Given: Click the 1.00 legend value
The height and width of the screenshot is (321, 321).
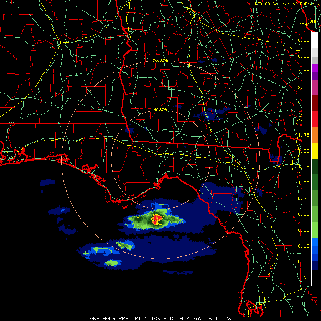Looking at the screenshot, I should point(304,183).
